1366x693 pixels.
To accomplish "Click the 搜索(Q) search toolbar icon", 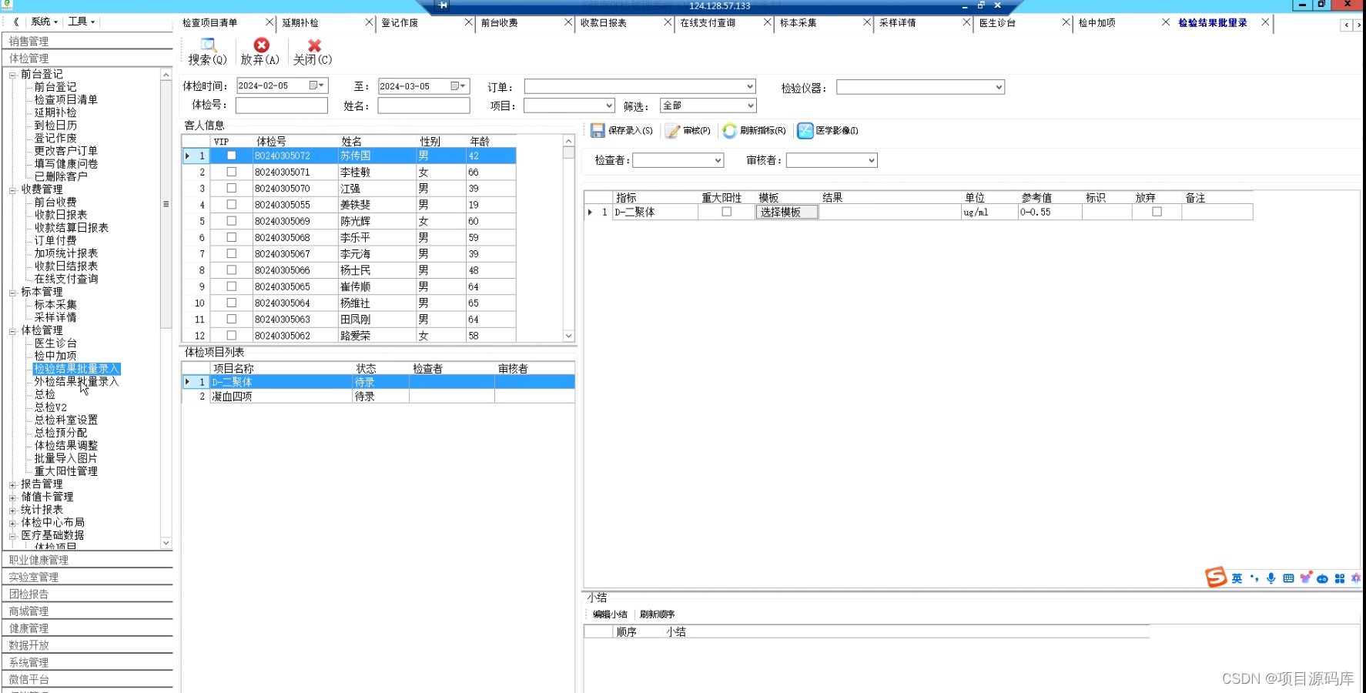I will click(x=208, y=45).
